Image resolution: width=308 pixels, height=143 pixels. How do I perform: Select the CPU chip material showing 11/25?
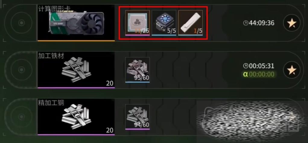(x=138, y=23)
